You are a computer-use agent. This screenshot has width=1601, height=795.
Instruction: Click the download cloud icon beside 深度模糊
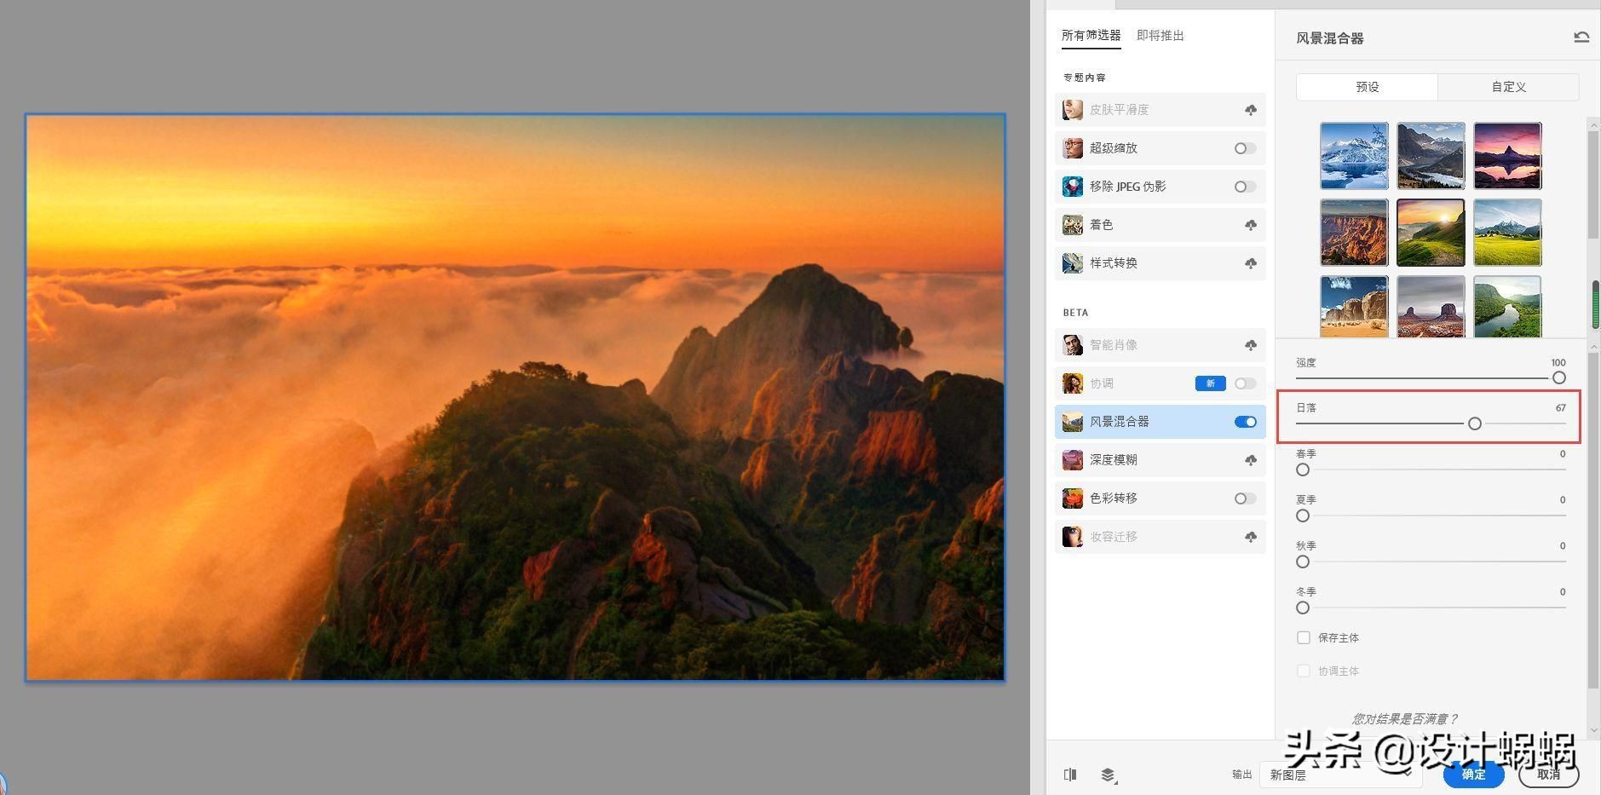coord(1249,459)
